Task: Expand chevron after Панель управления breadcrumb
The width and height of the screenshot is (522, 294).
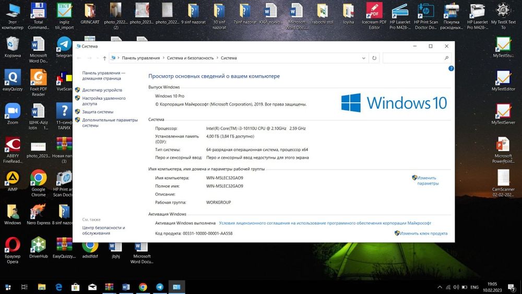Action: pyautogui.click(x=163, y=58)
